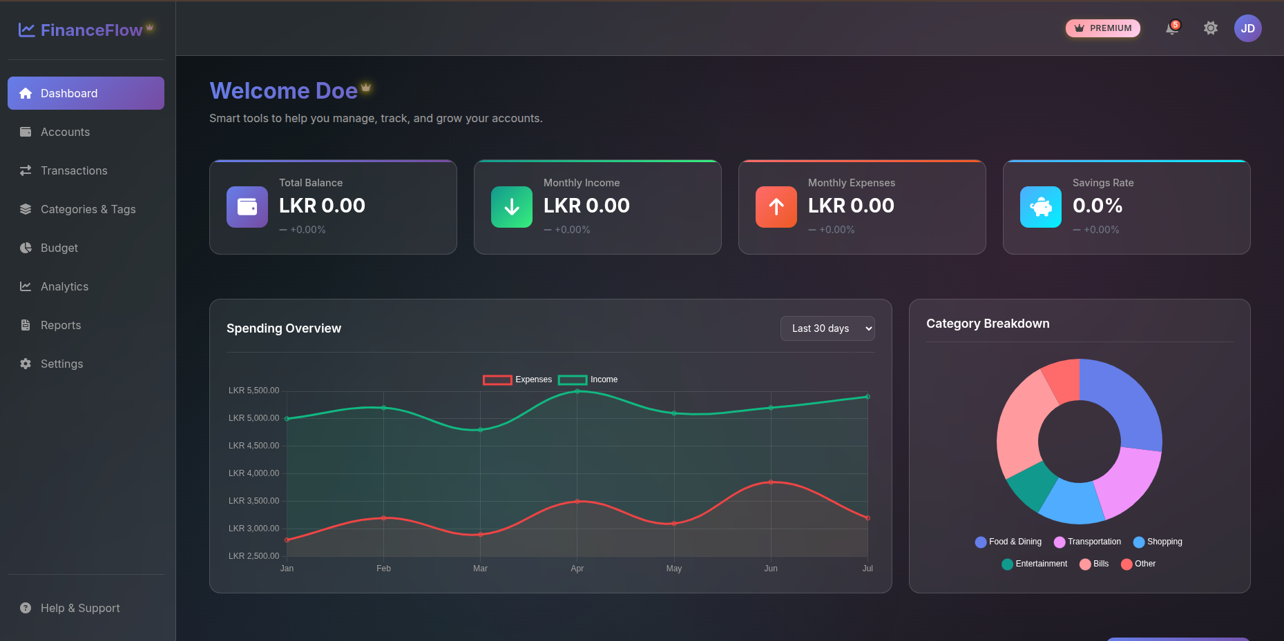Screen dimensions: 1284x641
Task: Toggle Food & Dining in doughnut legend
Action: click(x=1008, y=542)
